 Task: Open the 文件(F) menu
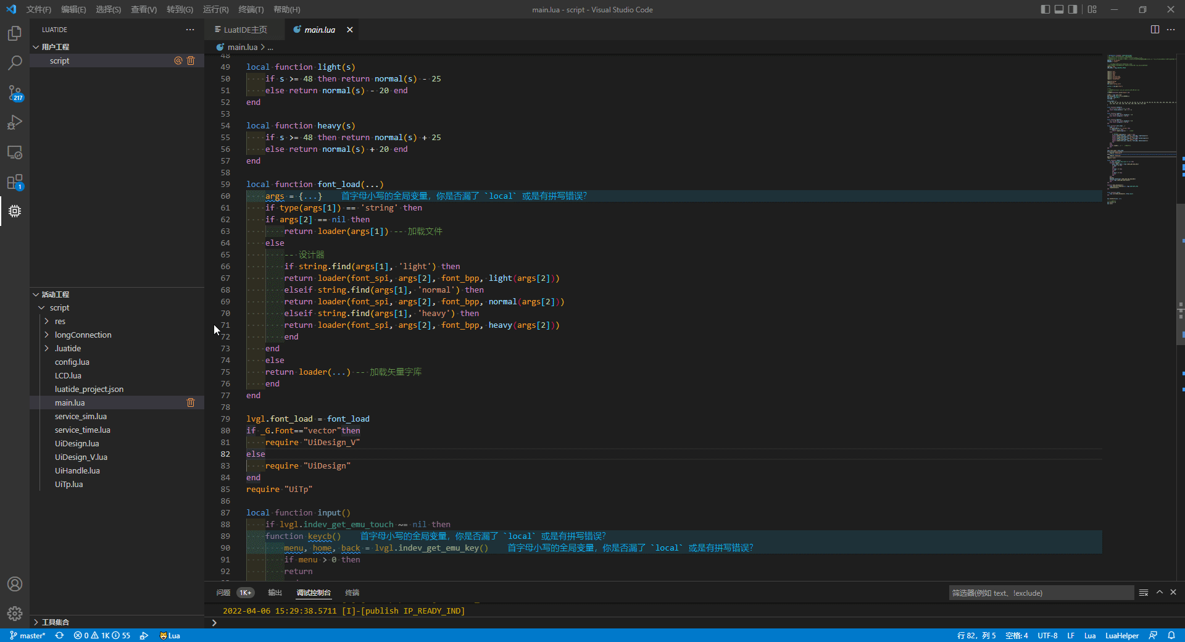[39, 9]
